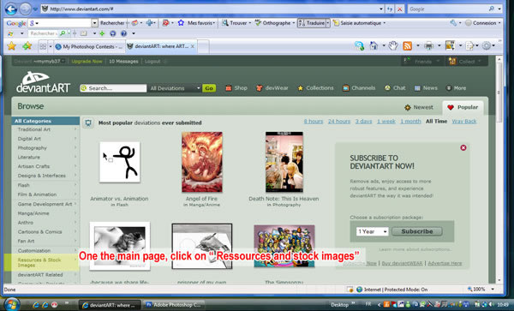This screenshot has height=311, width=514.
Task: Open the zoom level 100% dropdown
Action: [493, 290]
